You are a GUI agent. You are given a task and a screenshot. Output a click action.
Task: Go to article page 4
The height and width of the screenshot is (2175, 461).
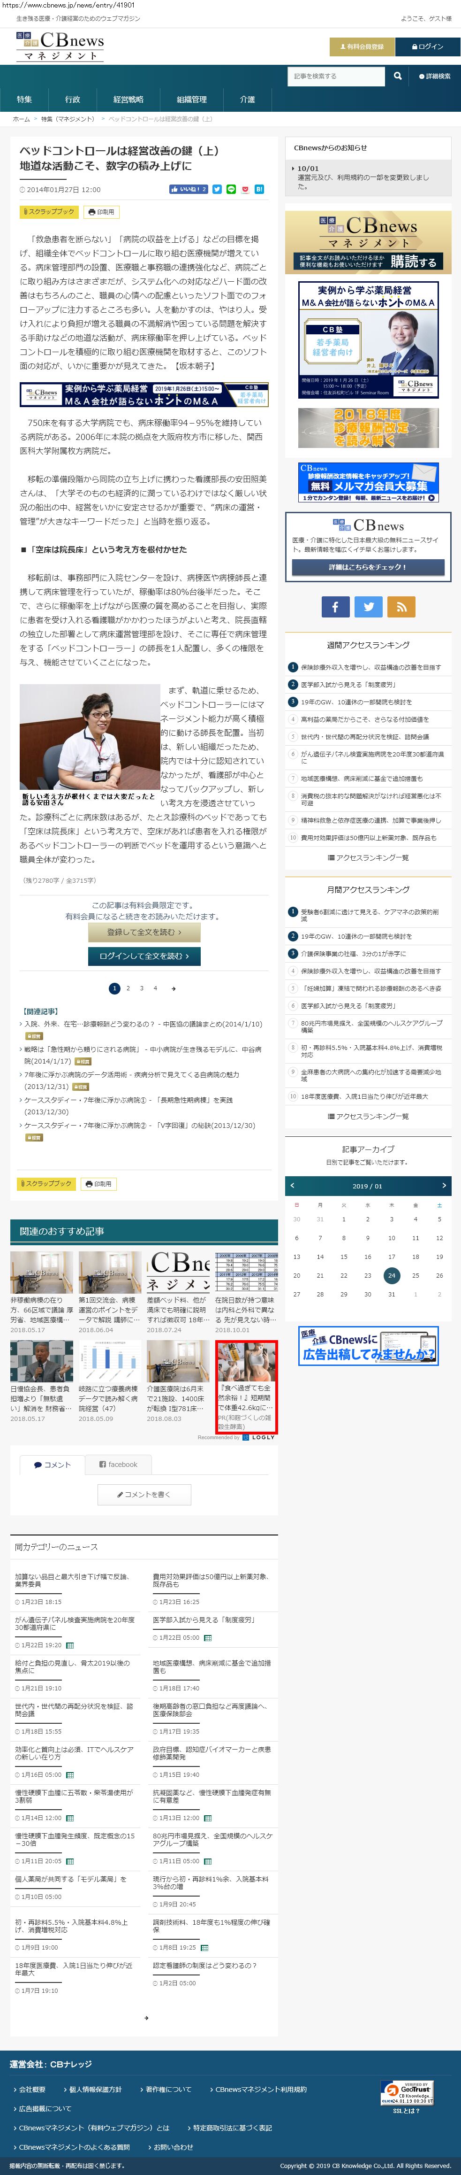click(x=155, y=988)
